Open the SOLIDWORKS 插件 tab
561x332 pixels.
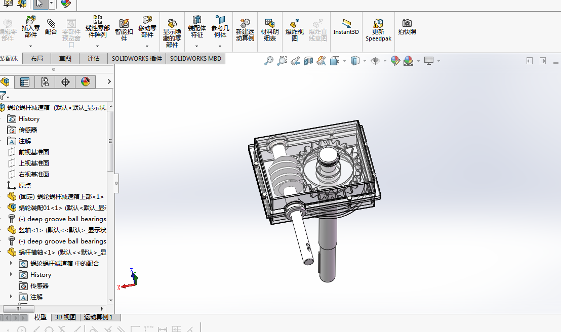tap(137, 58)
